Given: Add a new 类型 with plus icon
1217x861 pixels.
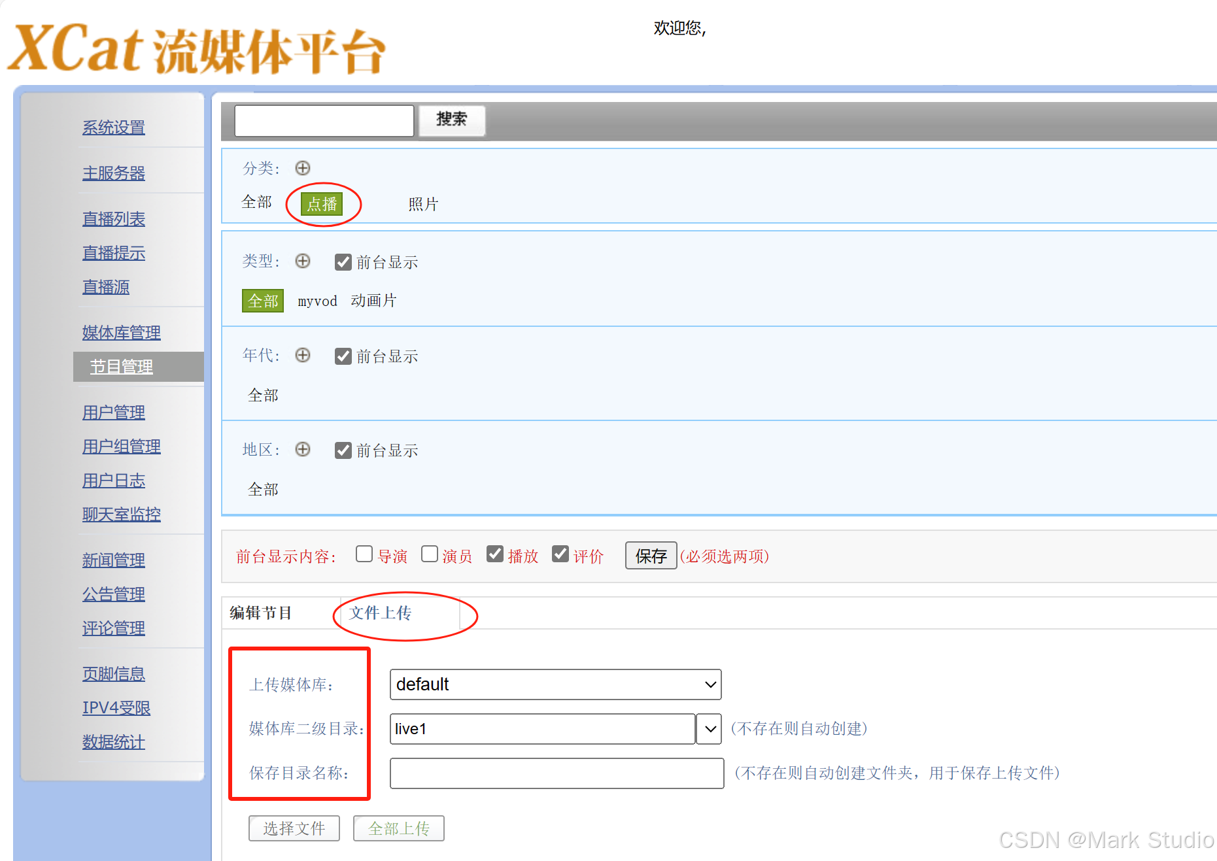Looking at the screenshot, I should (x=302, y=261).
